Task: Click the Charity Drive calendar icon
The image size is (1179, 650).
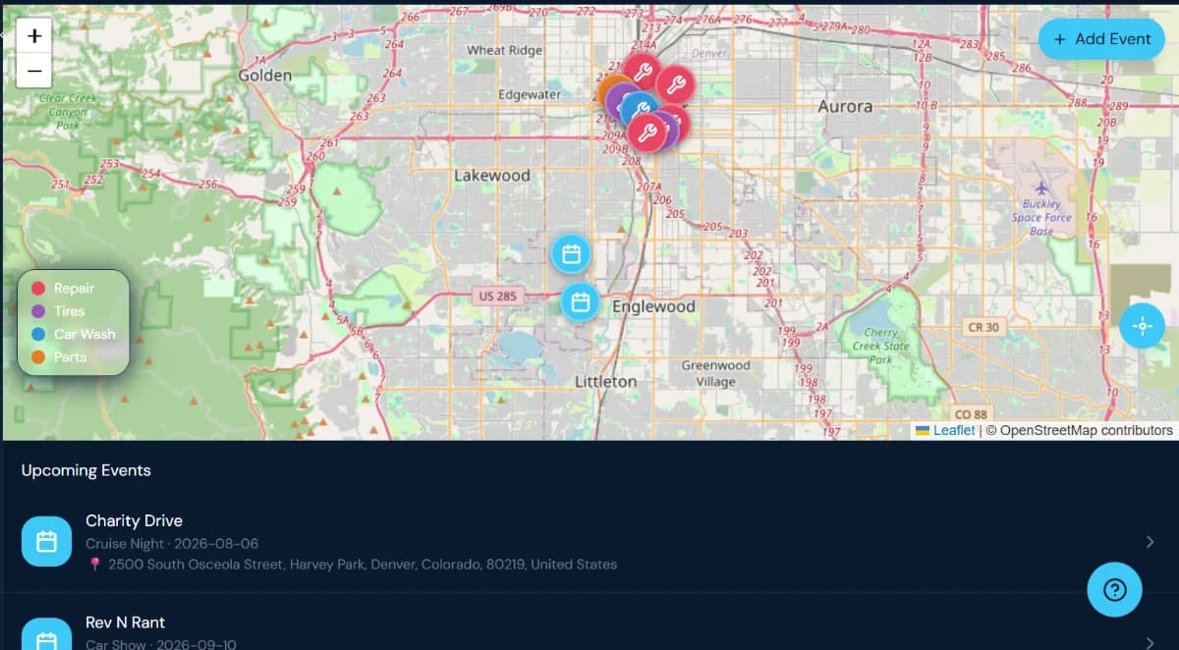Action: coord(46,541)
